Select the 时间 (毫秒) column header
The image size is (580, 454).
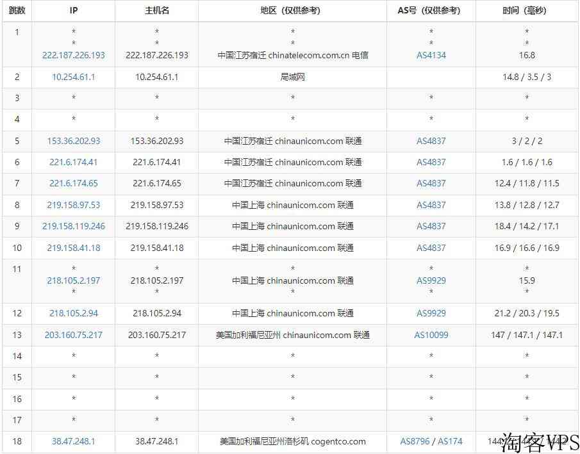(x=527, y=11)
